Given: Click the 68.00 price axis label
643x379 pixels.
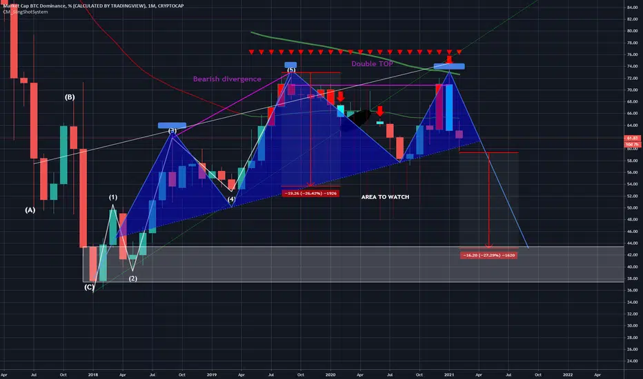Looking at the screenshot, I should [632, 101].
